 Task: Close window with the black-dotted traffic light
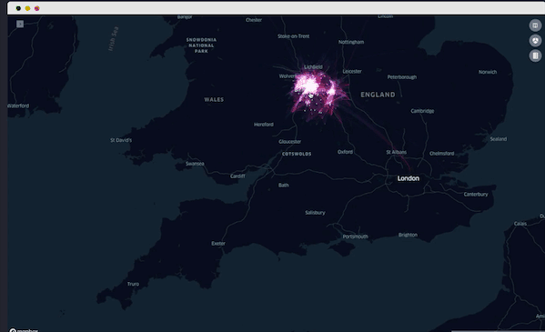[18, 8]
